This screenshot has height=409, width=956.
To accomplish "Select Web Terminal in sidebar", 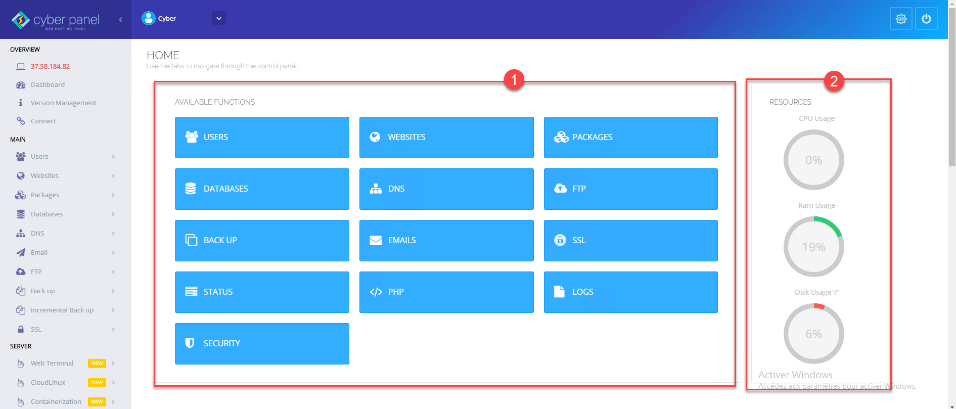I will [x=52, y=363].
